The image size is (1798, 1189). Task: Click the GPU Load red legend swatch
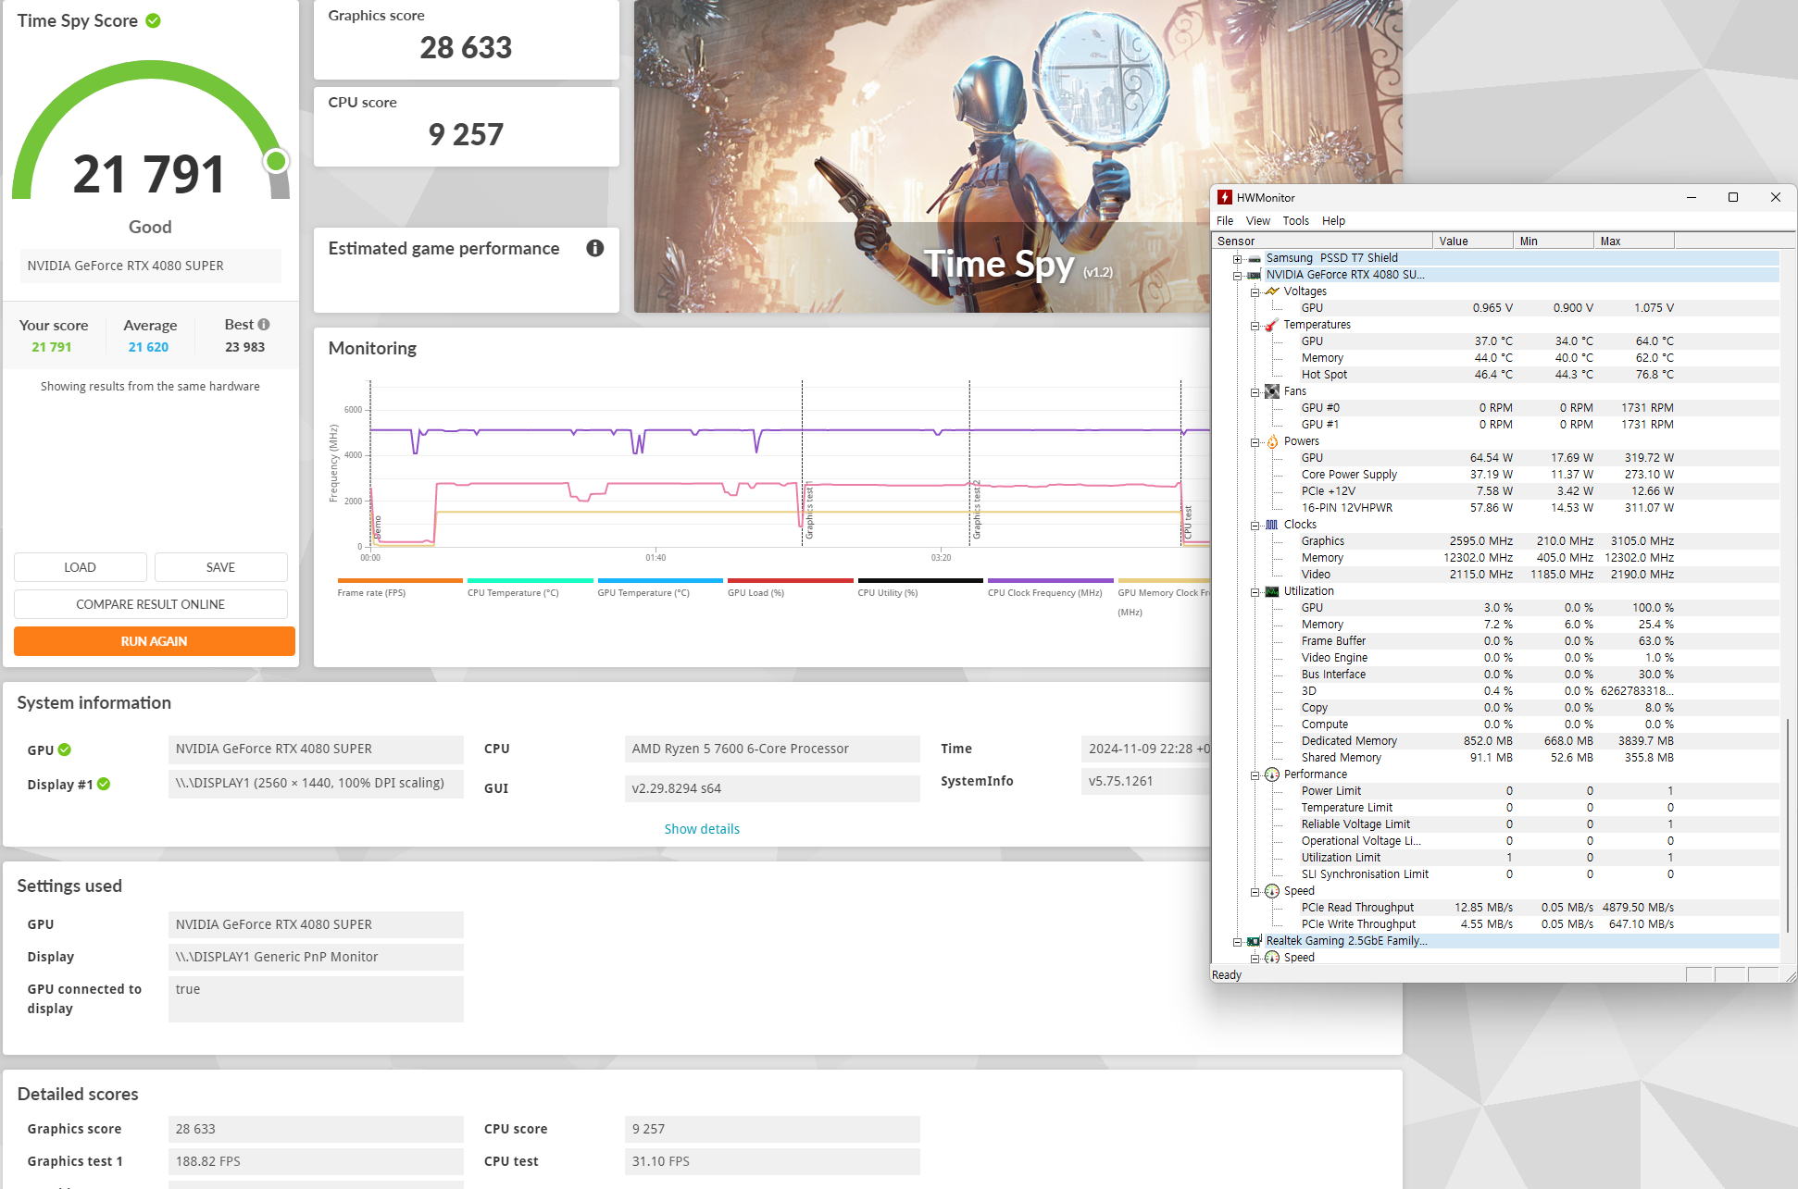pyautogui.click(x=791, y=581)
